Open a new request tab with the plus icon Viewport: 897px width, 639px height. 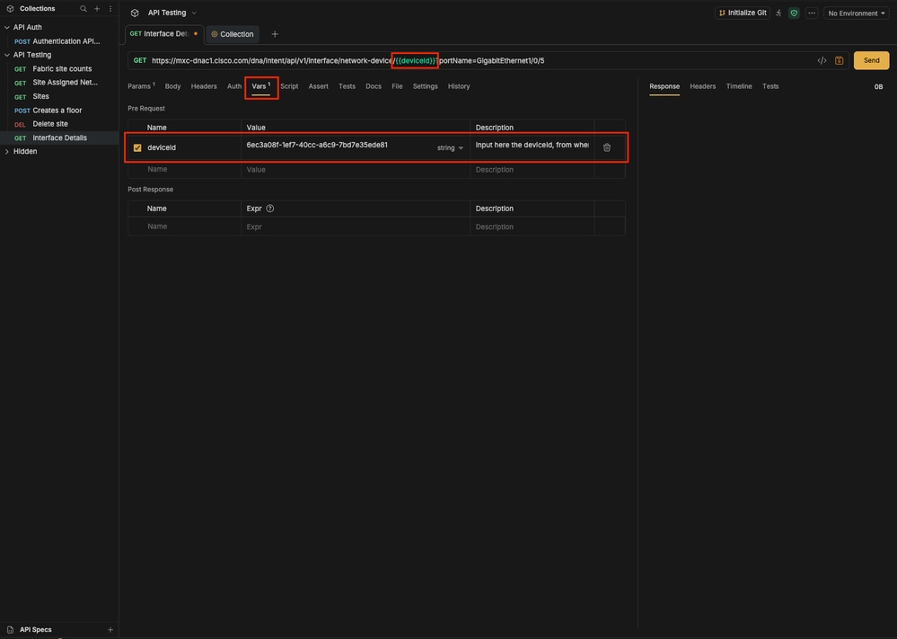(x=275, y=34)
